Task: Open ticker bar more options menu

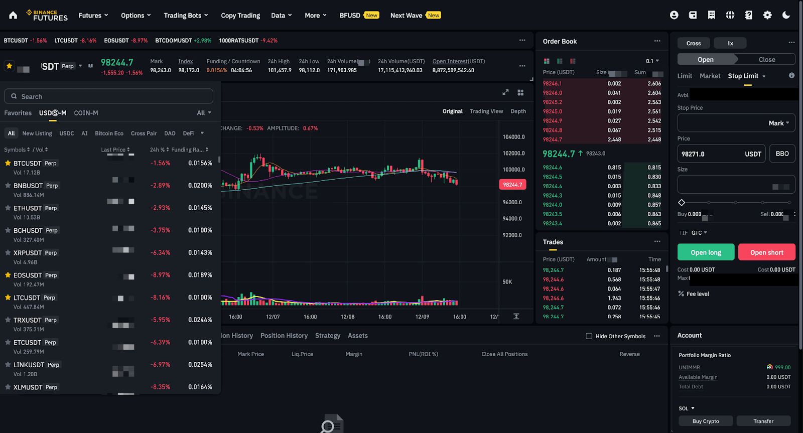Action: [522, 40]
